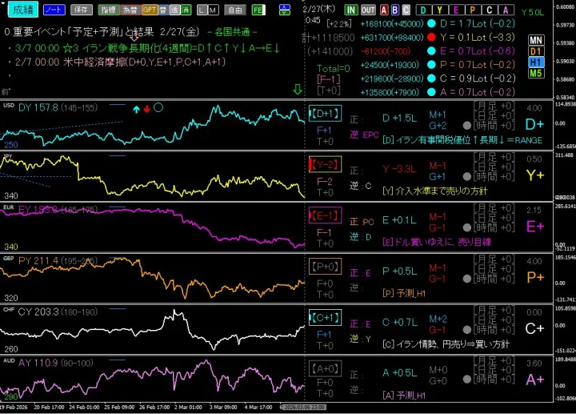This screenshot has height=414, width=576.
Task: Expand the D+ label on USD row
Action: pyautogui.click(x=534, y=125)
